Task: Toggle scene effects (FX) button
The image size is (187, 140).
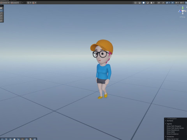Action: pyautogui.click(x=167, y=3)
